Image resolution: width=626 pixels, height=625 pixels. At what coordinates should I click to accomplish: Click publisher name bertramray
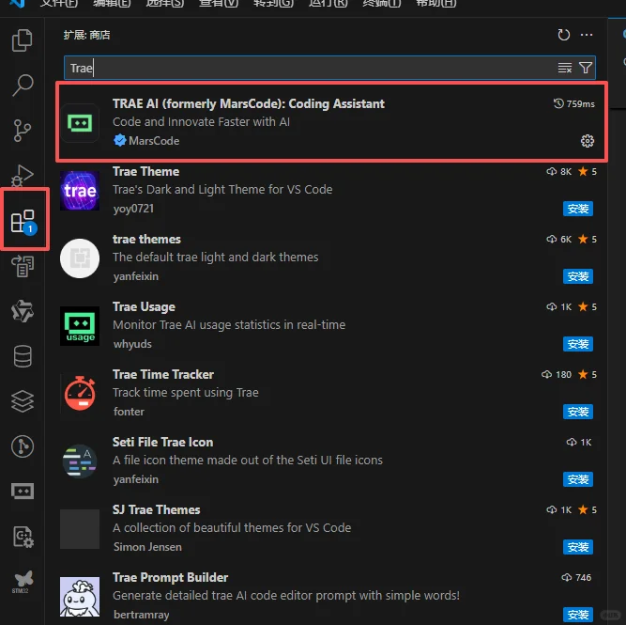point(142,615)
